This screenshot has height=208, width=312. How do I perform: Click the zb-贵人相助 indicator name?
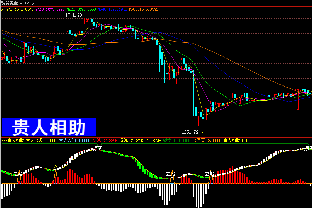coord(13,141)
